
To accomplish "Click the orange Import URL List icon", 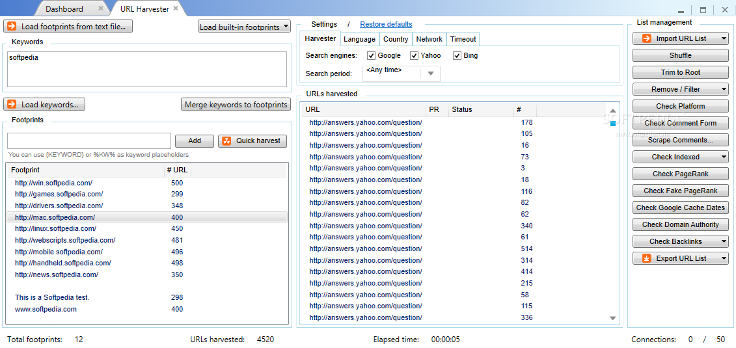I will point(646,38).
